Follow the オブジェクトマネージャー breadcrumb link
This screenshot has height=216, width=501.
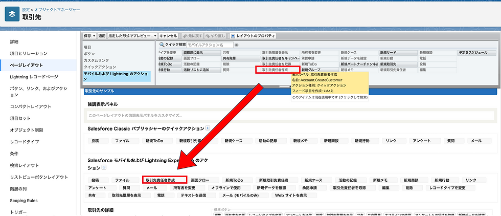[x=57, y=10]
